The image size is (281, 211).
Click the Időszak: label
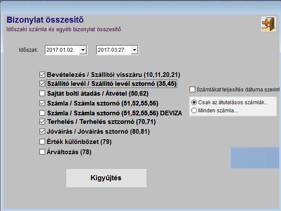(x=28, y=50)
